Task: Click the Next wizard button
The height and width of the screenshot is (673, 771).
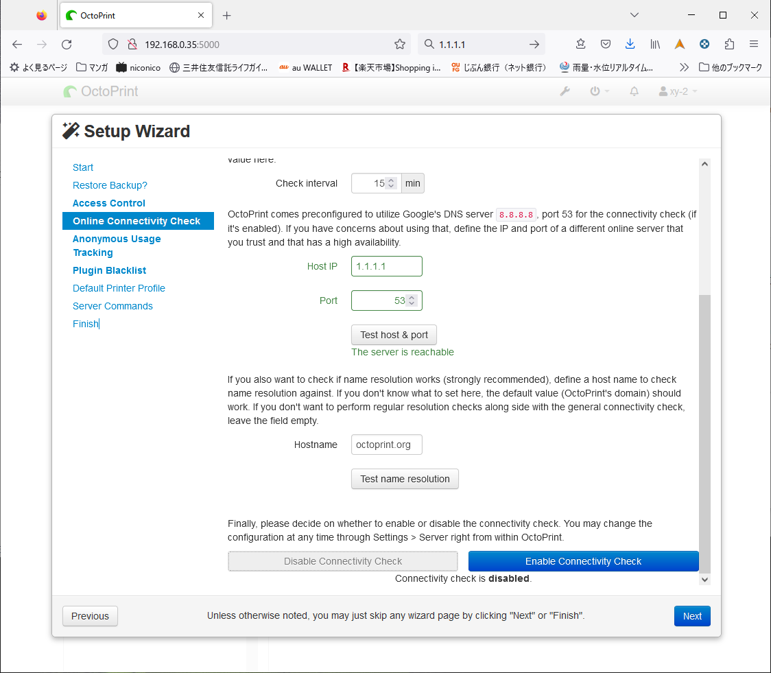Action: click(692, 616)
